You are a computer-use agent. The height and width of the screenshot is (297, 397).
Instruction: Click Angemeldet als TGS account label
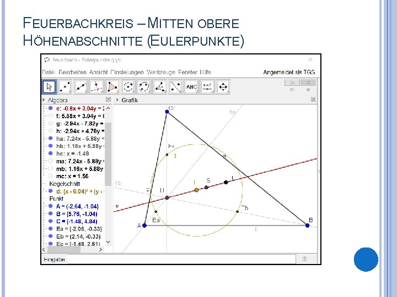289,72
